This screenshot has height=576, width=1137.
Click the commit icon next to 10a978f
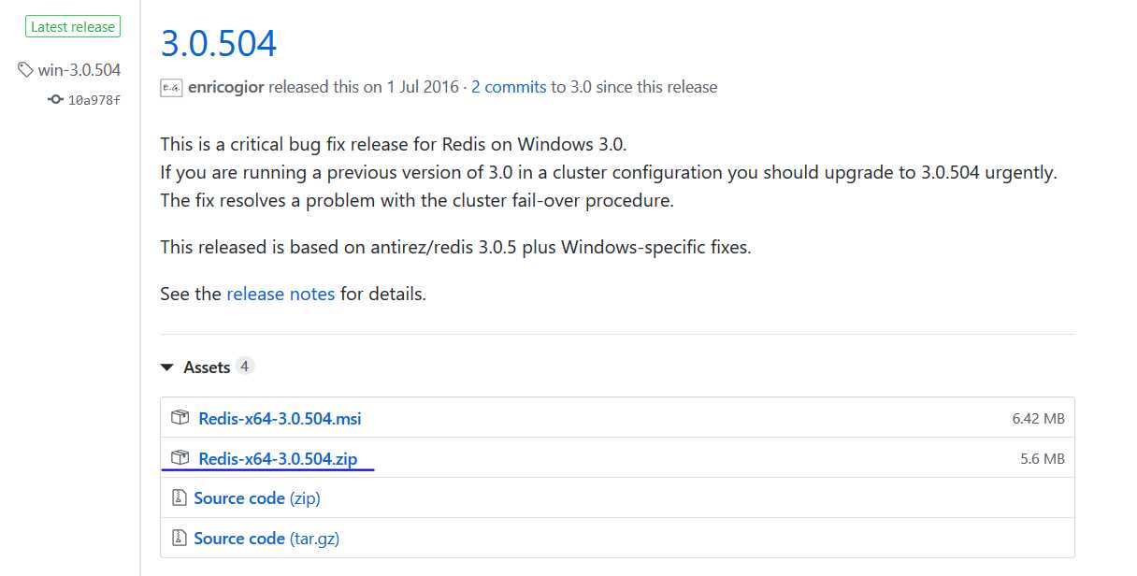tap(56, 100)
